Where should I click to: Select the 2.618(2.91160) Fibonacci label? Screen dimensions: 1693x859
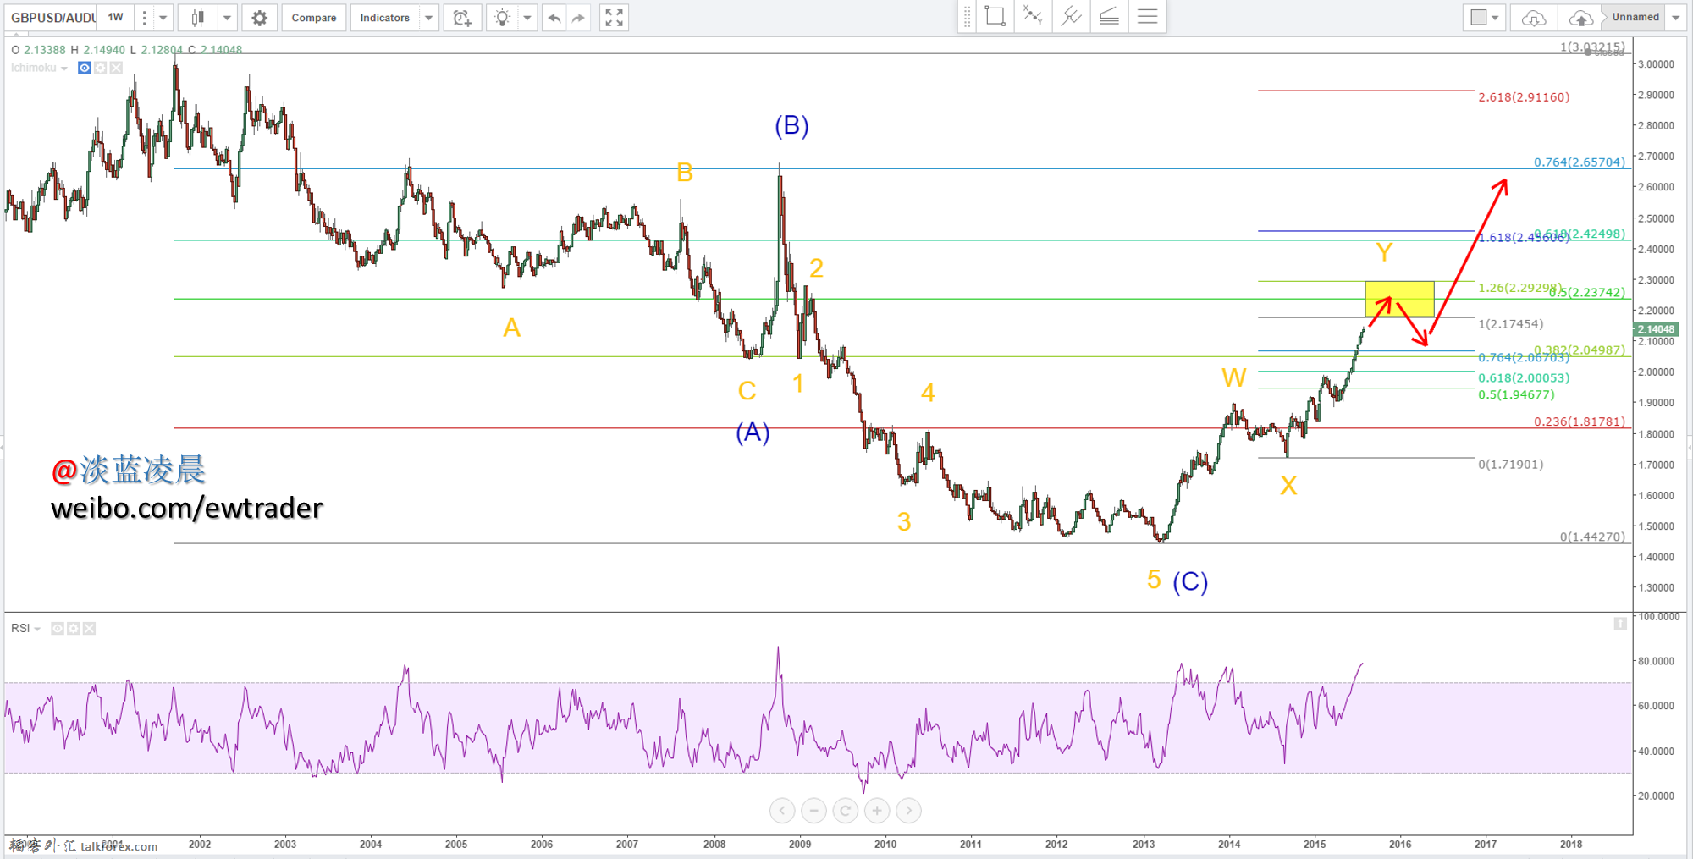1524,97
